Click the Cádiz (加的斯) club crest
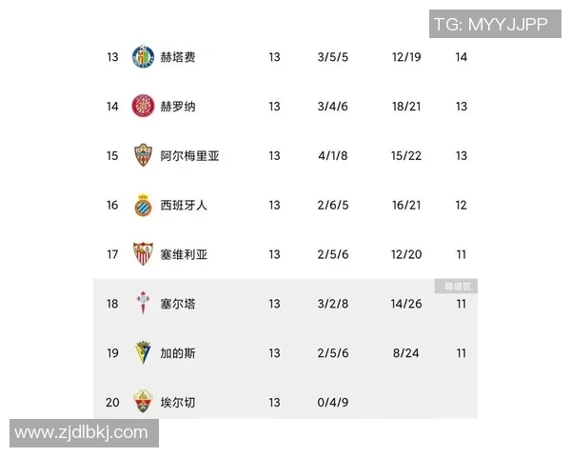The image size is (571, 457). coord(143,353)
